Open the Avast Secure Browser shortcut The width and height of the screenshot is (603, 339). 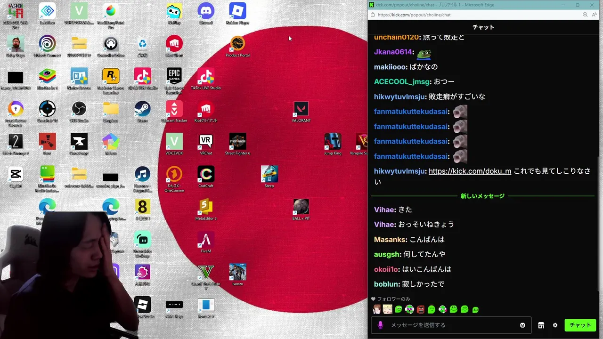pyautogui.click(x=16, y=113)
